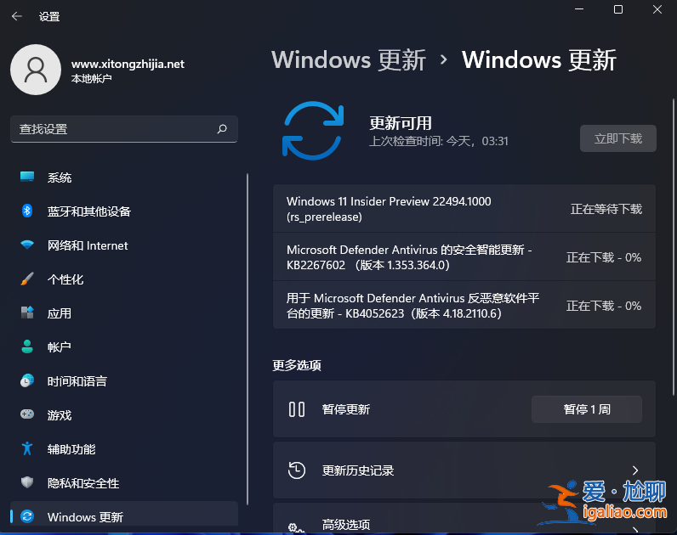
Task: Click 立即下载 button
Action: click(617, 138)
